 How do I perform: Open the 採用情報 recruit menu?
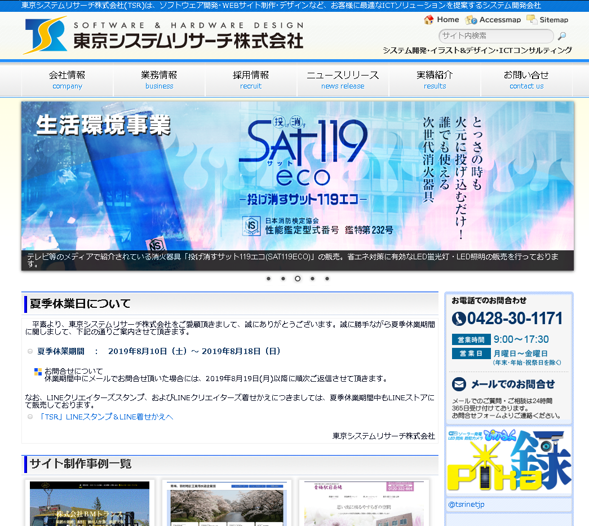pos(251,81)
